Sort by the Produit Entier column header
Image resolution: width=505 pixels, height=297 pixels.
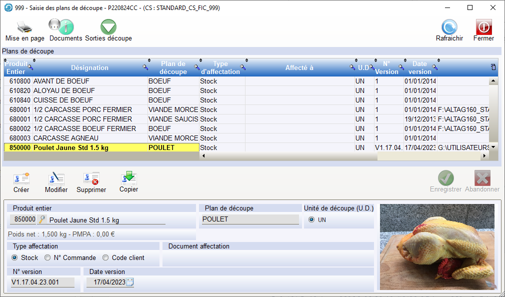coord(15,67)
